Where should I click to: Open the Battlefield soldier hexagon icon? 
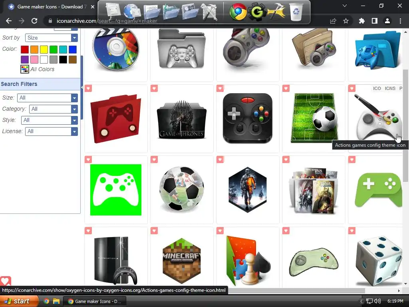point(248,189)
